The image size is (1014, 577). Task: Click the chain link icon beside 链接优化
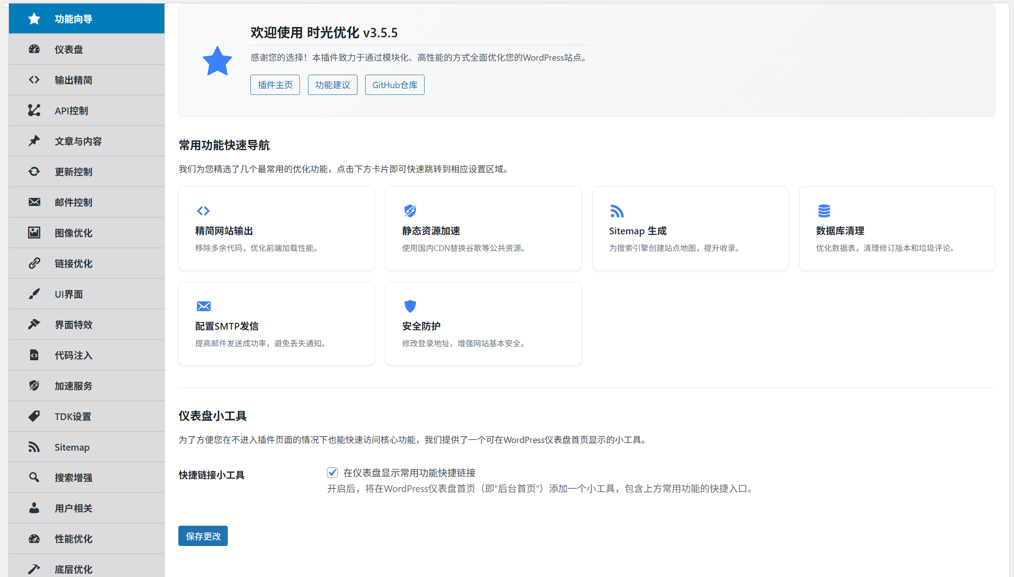[x=34, y=264]
